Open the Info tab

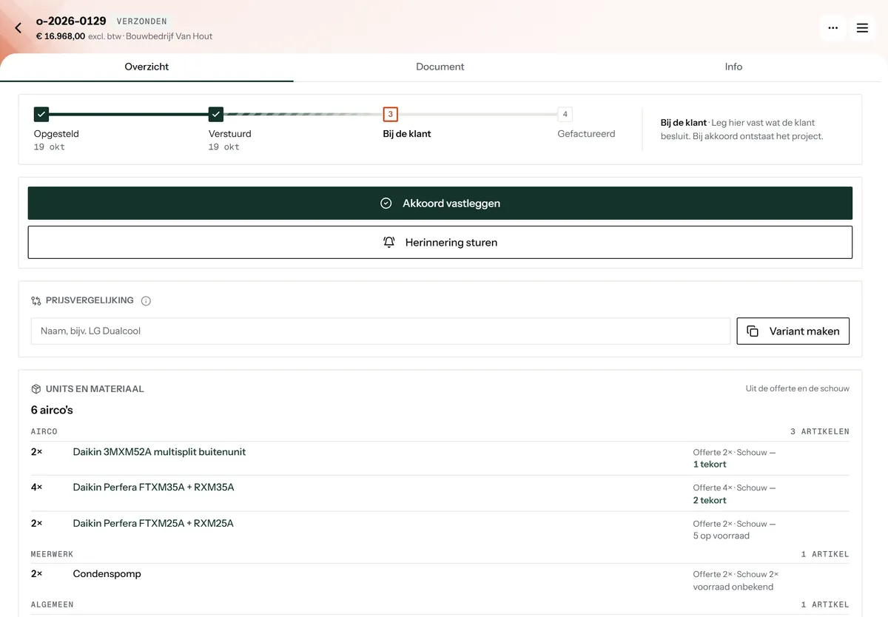click(x=733, y=67)
